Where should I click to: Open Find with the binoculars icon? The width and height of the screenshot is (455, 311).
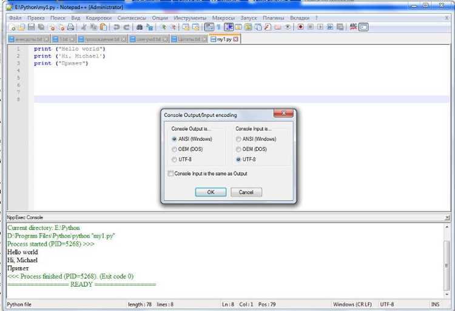[x=140, y=27]
